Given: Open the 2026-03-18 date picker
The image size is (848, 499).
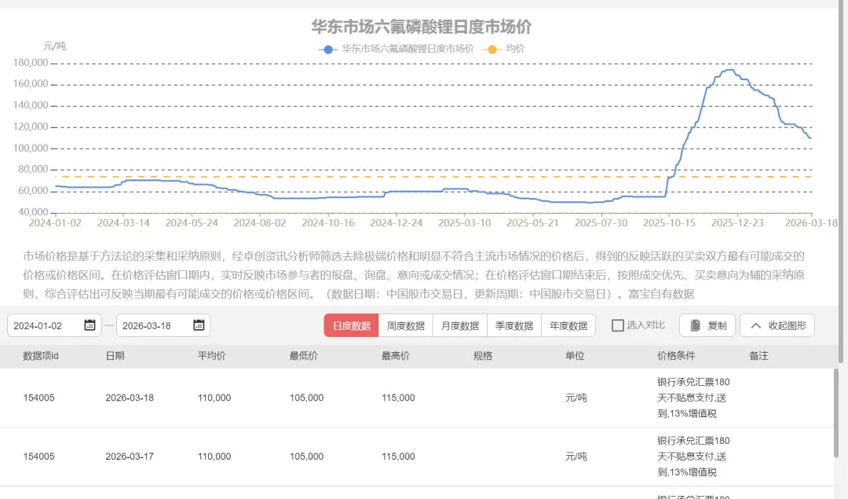Looking at the screenshot, I should (x=157, y=325).
